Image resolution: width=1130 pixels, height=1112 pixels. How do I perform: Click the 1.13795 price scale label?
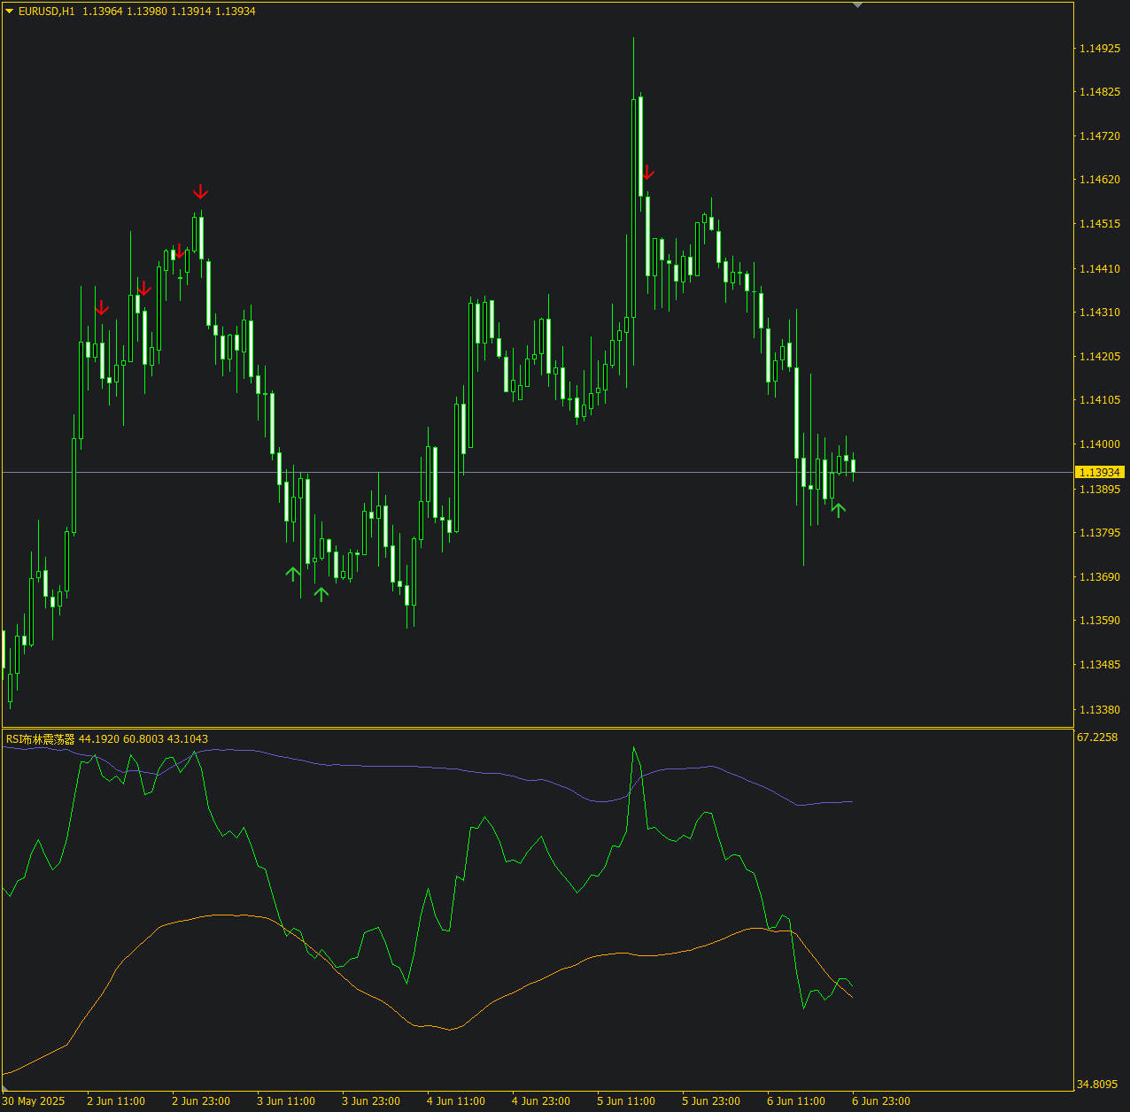click(x=1099, y=533)
